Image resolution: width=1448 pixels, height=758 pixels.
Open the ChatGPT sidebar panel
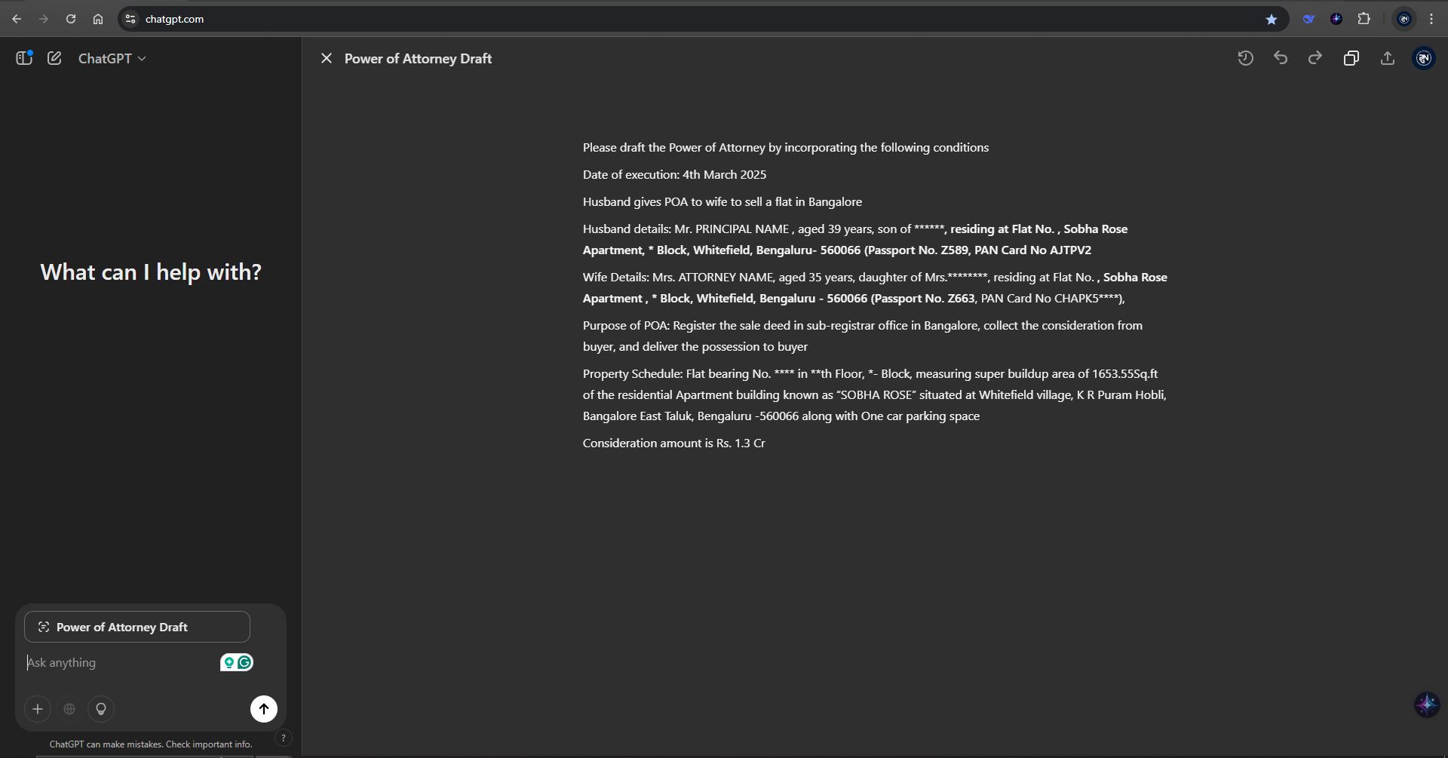(x=24, y=58)
